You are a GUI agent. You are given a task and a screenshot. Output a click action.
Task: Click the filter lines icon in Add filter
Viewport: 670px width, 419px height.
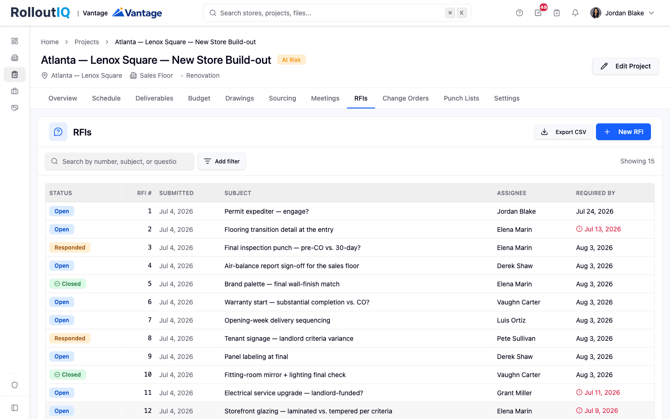pos(208,162)
